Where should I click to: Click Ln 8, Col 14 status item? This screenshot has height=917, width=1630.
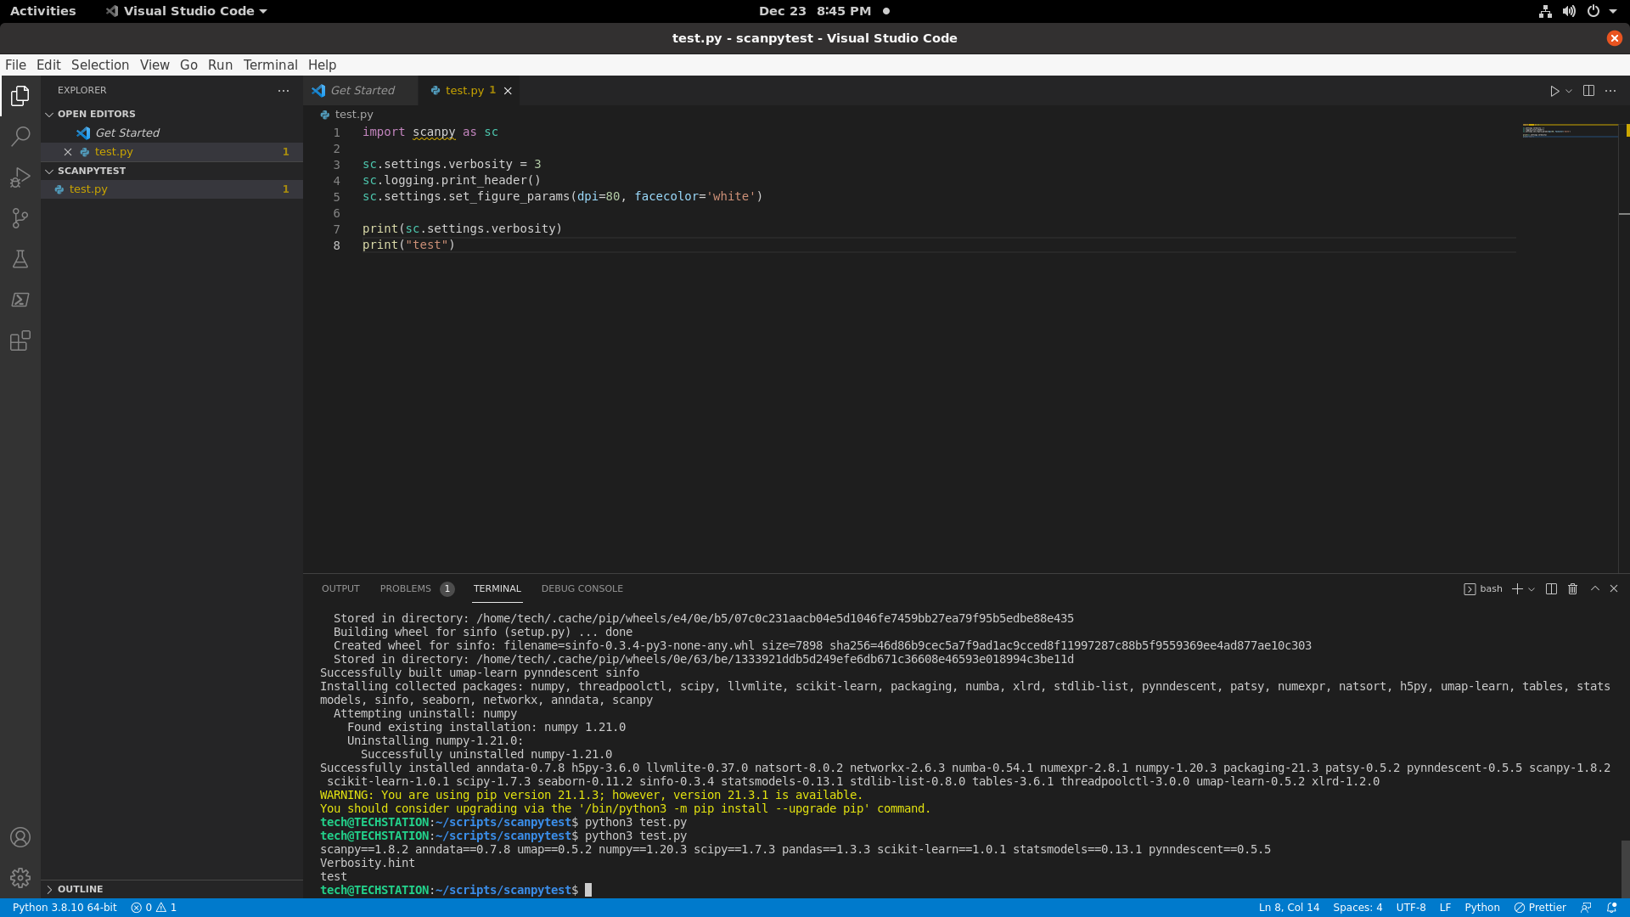1288,908
